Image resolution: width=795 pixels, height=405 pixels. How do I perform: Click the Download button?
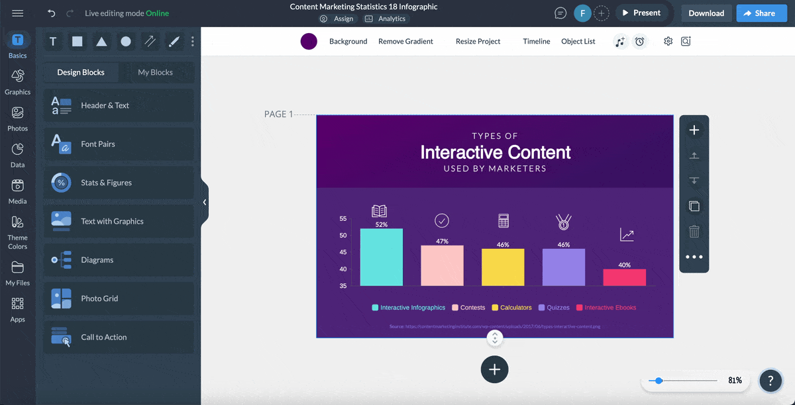click(x=706, y=13)
